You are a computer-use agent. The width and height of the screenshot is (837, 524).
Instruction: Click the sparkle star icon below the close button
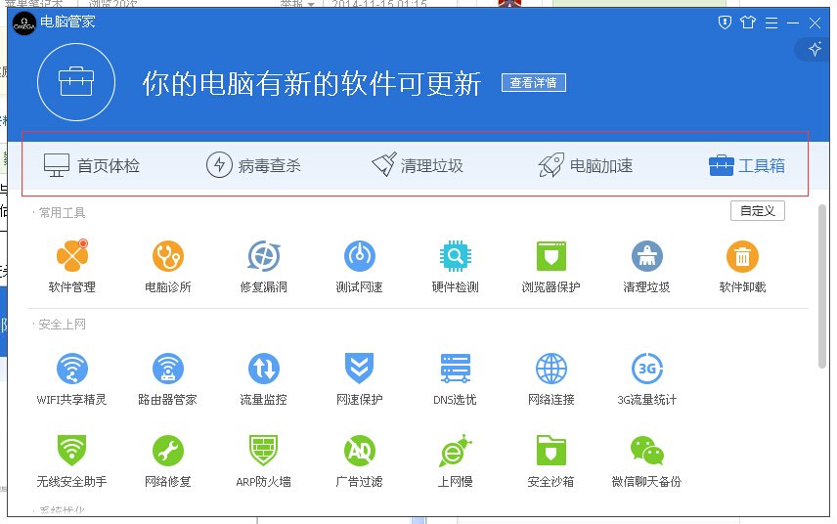[x=815, y=50]
